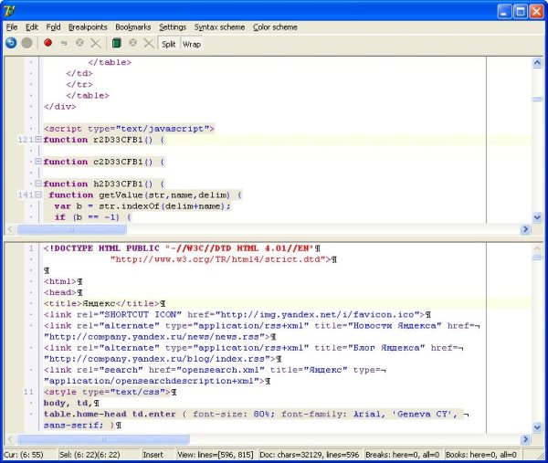Click the top pane scroll-up arrow
This screenshot has width=548, height=463.
(x=537, y=63)
